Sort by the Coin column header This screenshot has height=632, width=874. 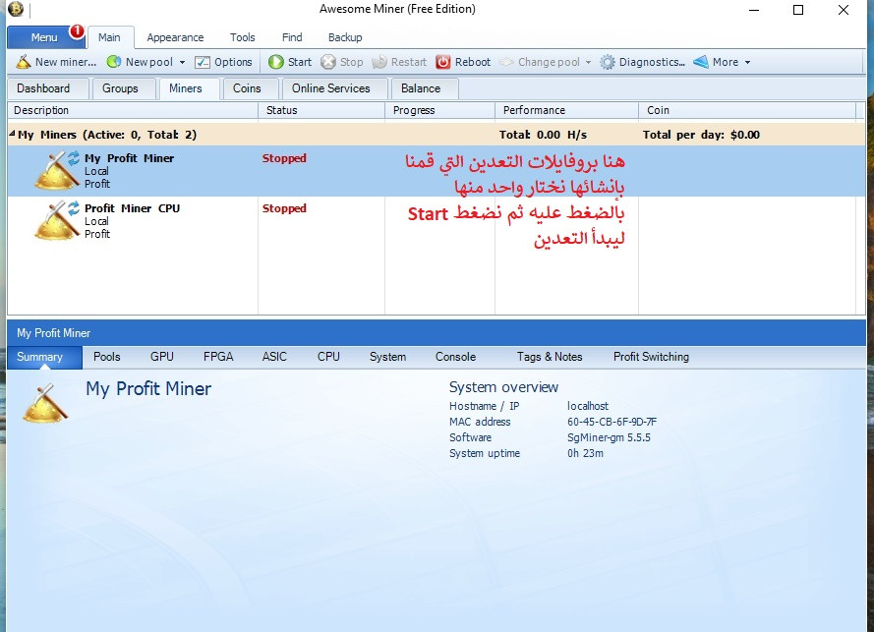point(747,110)
